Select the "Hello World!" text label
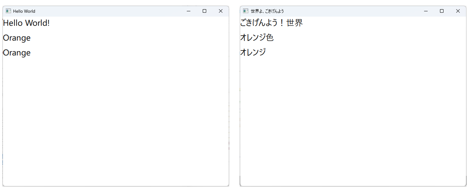Screen dimensions: 470x190 click(x=26, y=23)
